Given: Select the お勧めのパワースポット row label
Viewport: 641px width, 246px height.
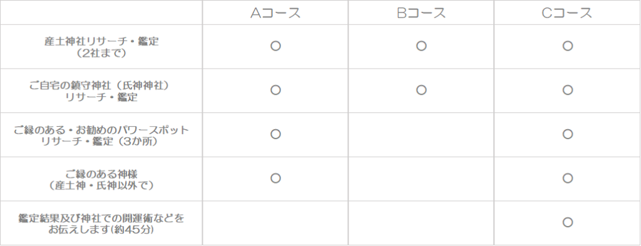Looking at the screenshot, I should coord(101,135).
